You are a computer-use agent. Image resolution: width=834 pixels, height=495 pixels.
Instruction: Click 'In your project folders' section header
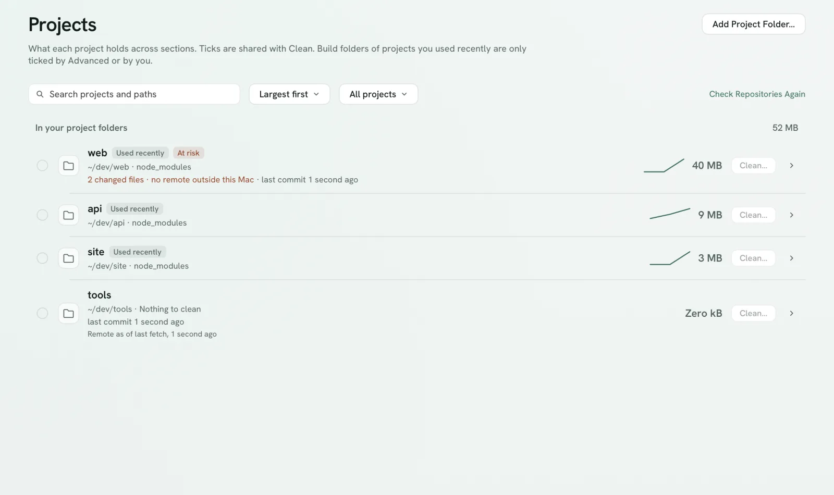[x=81, y=128]
